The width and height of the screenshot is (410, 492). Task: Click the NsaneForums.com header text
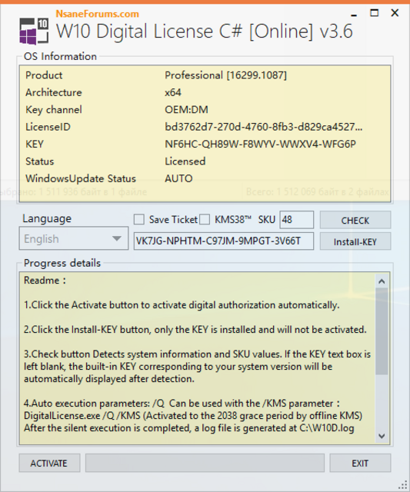pyautogui.click(x=98, y=14)
